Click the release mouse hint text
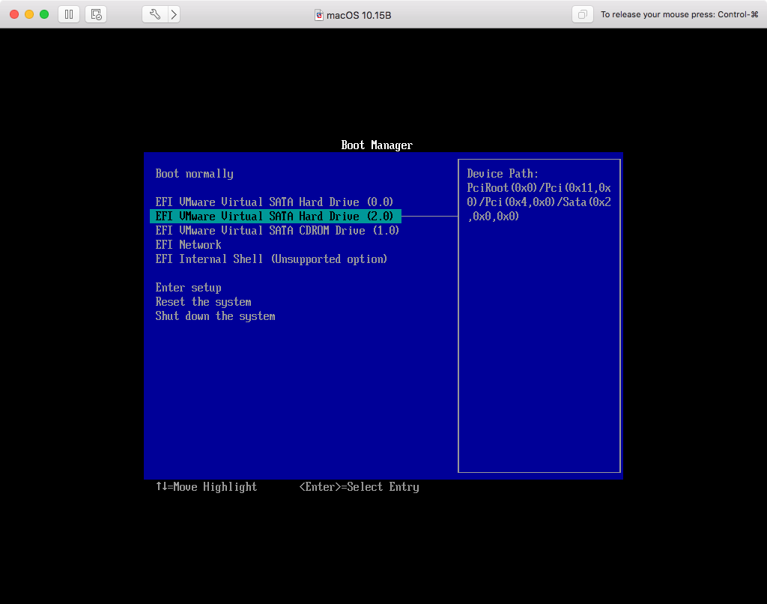767x604 pixels. point(679,15)
